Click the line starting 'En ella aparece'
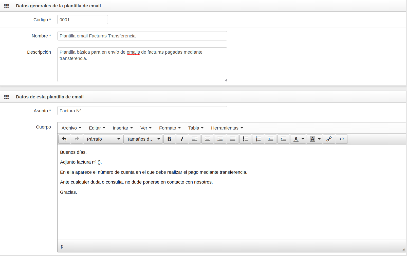Screen dimensions: 407x256 (154, 172)
